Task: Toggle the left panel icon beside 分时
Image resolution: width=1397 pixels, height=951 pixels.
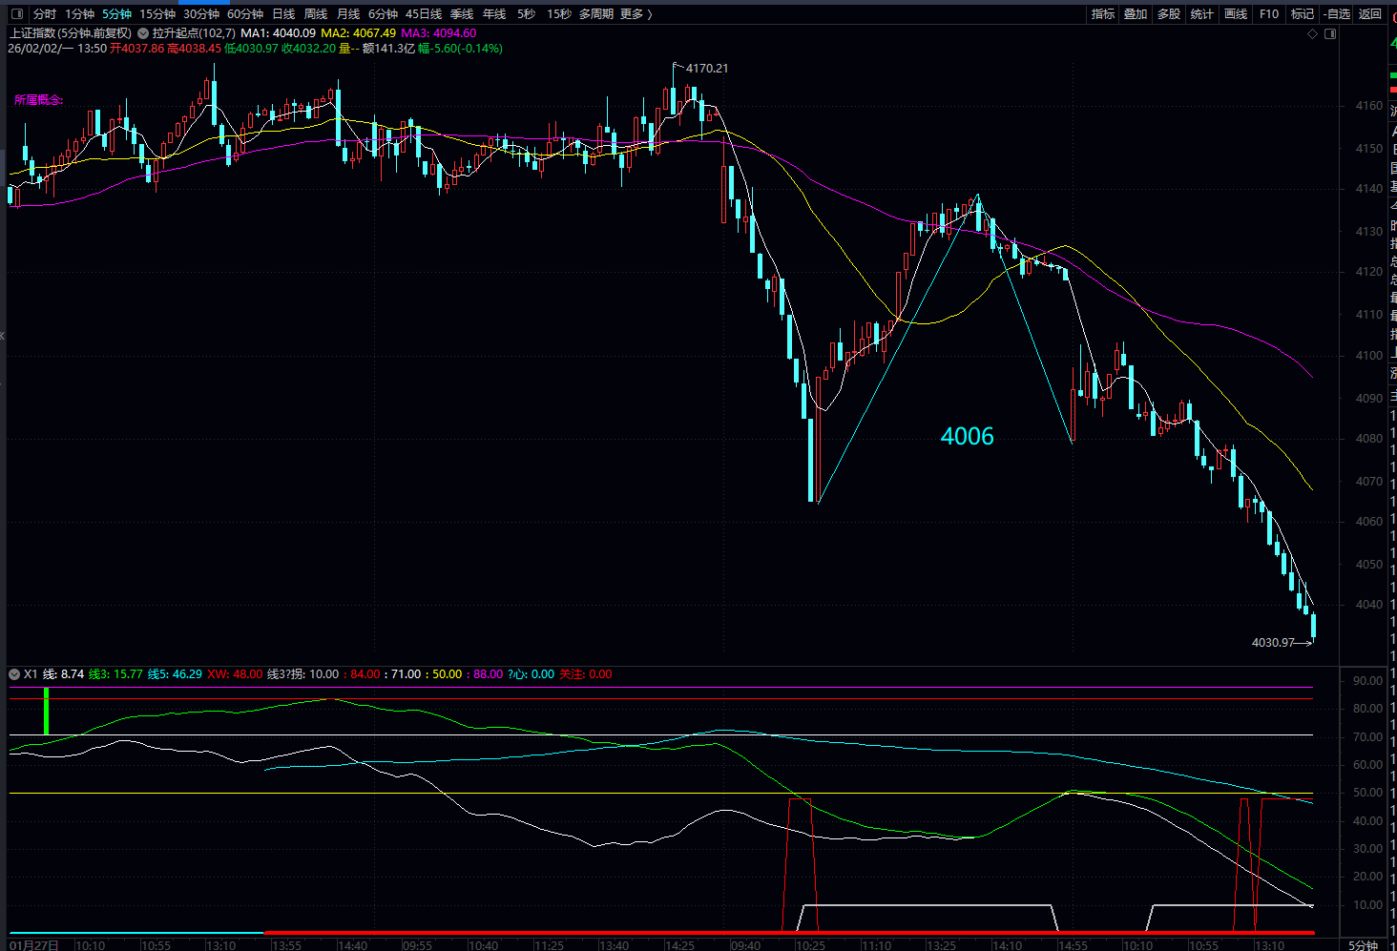Action: tap(17, 14)
